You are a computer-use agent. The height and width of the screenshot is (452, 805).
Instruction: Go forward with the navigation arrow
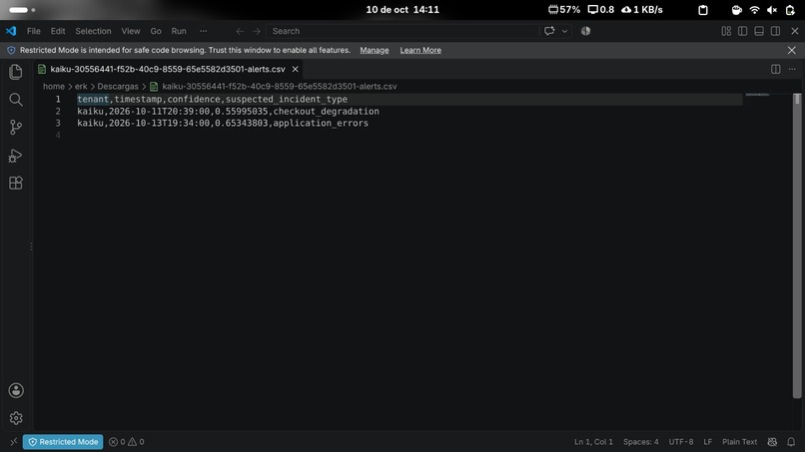(257, 31)
